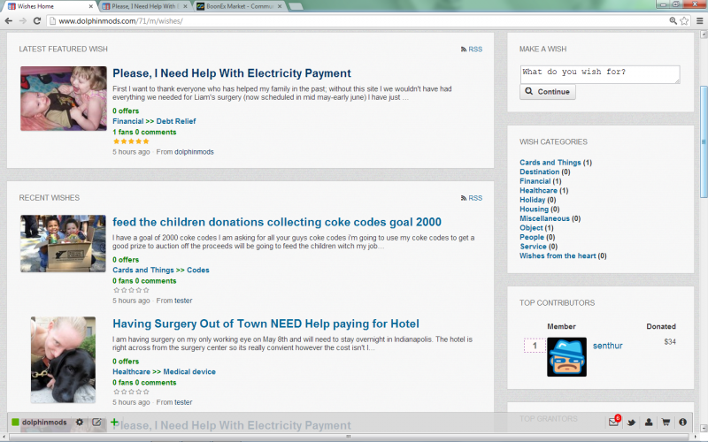The width and height of the screenshot is (708, 442).
Task: Open RSS feed for Latest Featured Wish
Action: point(472,50)
